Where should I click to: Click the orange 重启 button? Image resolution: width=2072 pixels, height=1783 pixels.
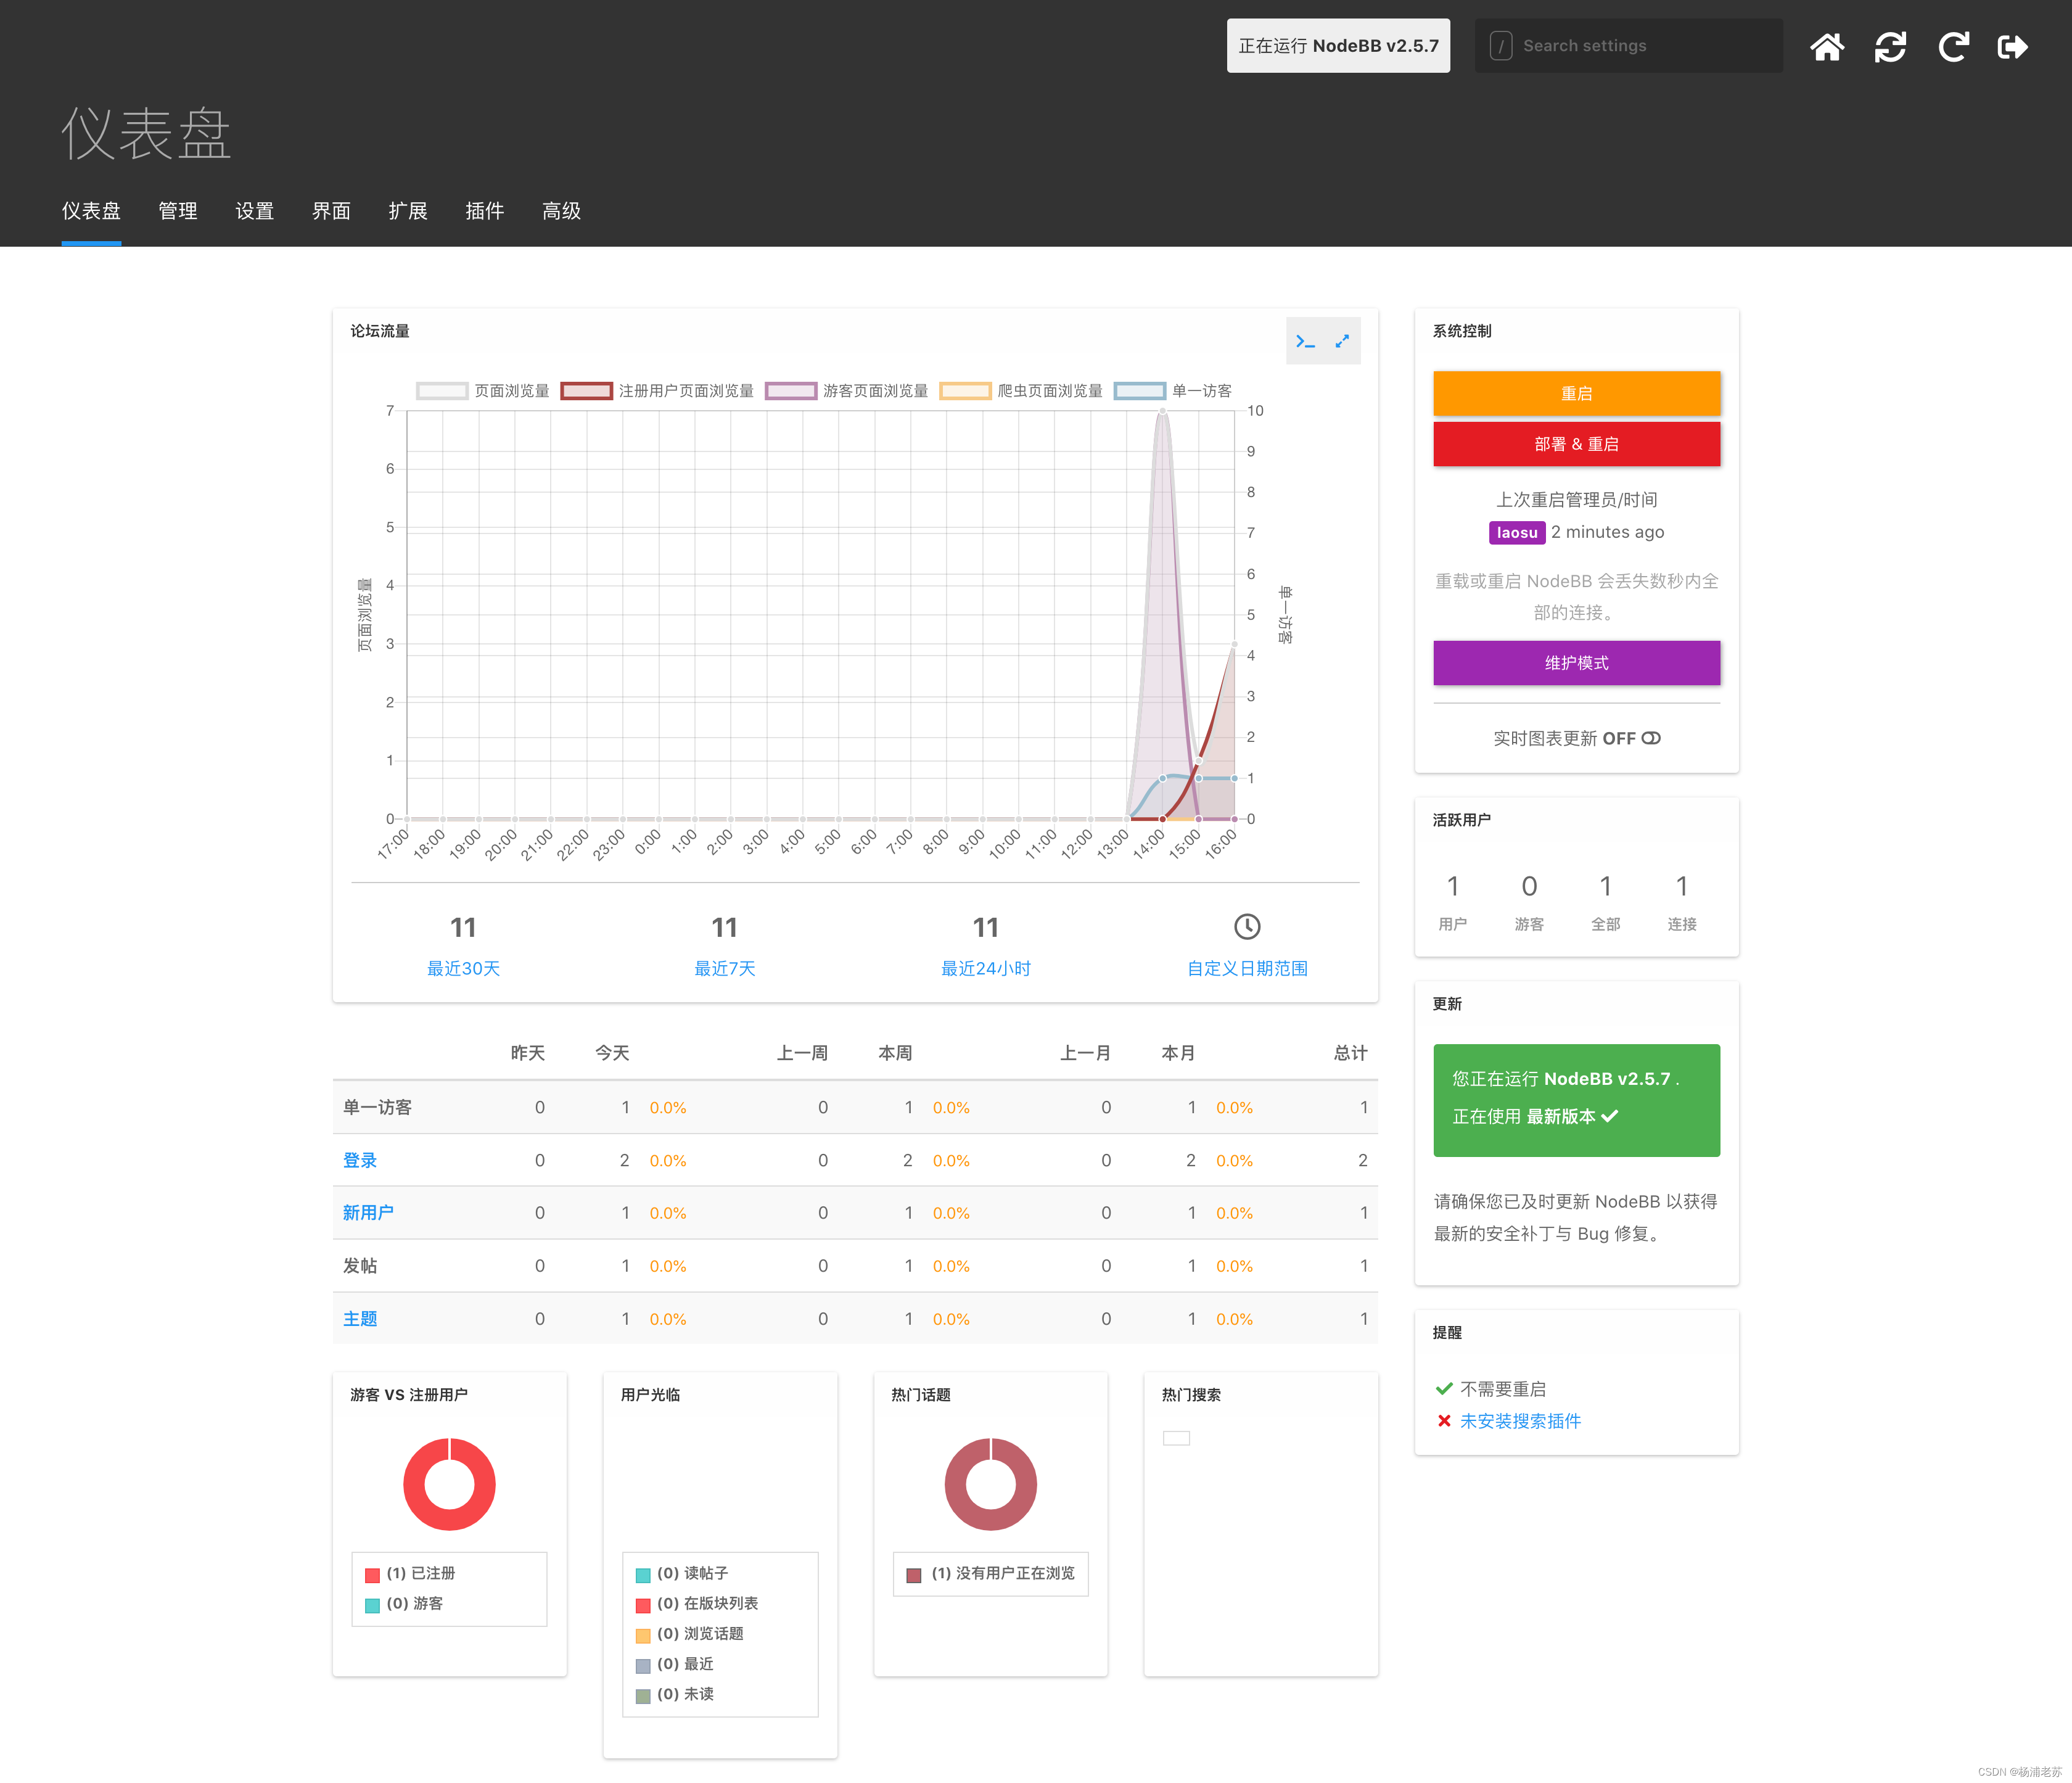pyautogui.click(x=1576, y=393)
